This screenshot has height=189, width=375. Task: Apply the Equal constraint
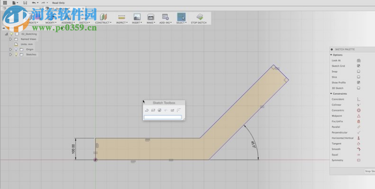pyautogui.click(x=359, y=155)
